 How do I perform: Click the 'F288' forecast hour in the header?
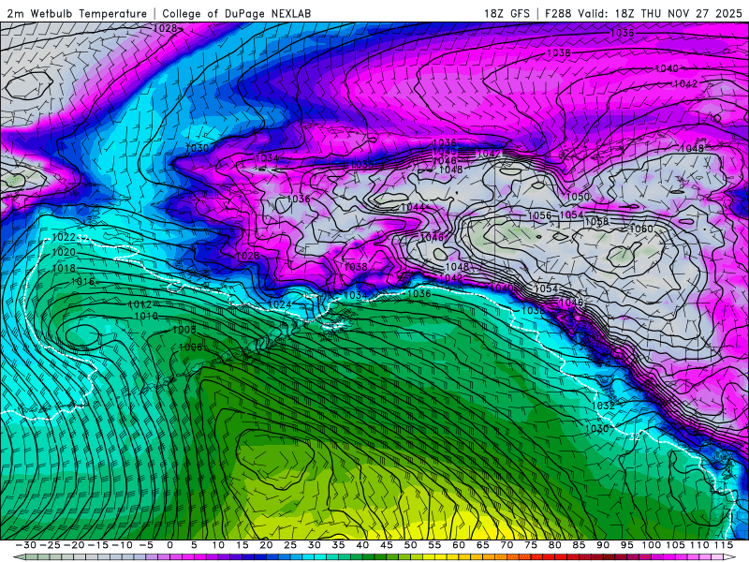coord(558,14)
